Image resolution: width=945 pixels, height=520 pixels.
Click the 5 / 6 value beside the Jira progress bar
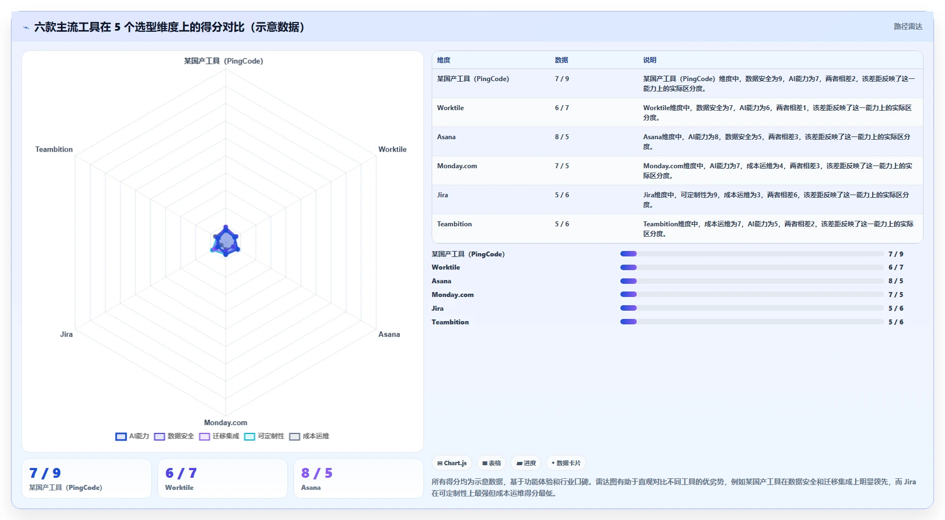pos(896,308)
